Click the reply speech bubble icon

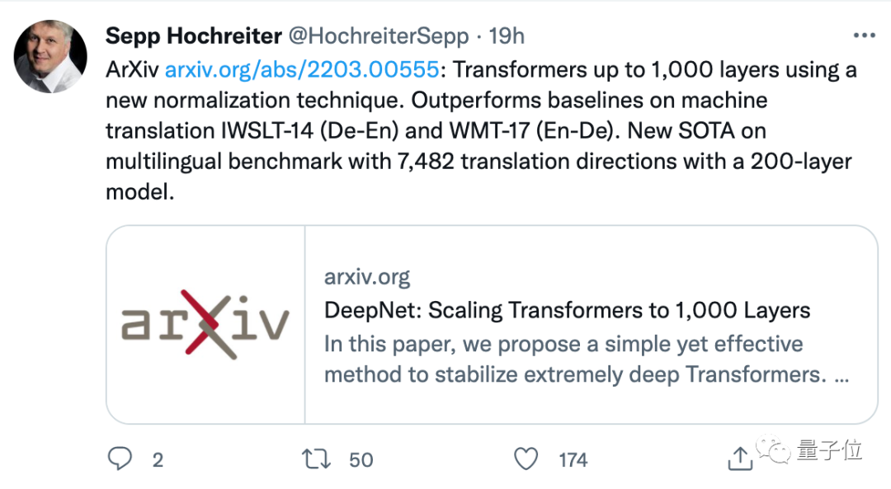pyautogui.click(x=120, y=458)
